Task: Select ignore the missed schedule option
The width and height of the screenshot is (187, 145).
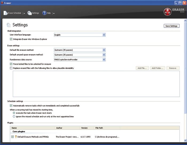Action: tap(14, 116)
